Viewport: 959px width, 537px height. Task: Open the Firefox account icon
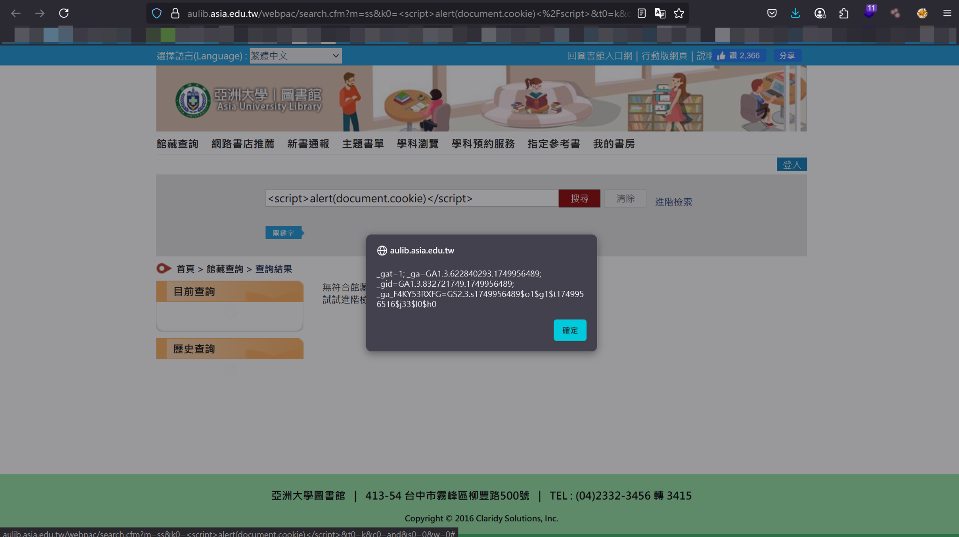click(x=820, y=14)
